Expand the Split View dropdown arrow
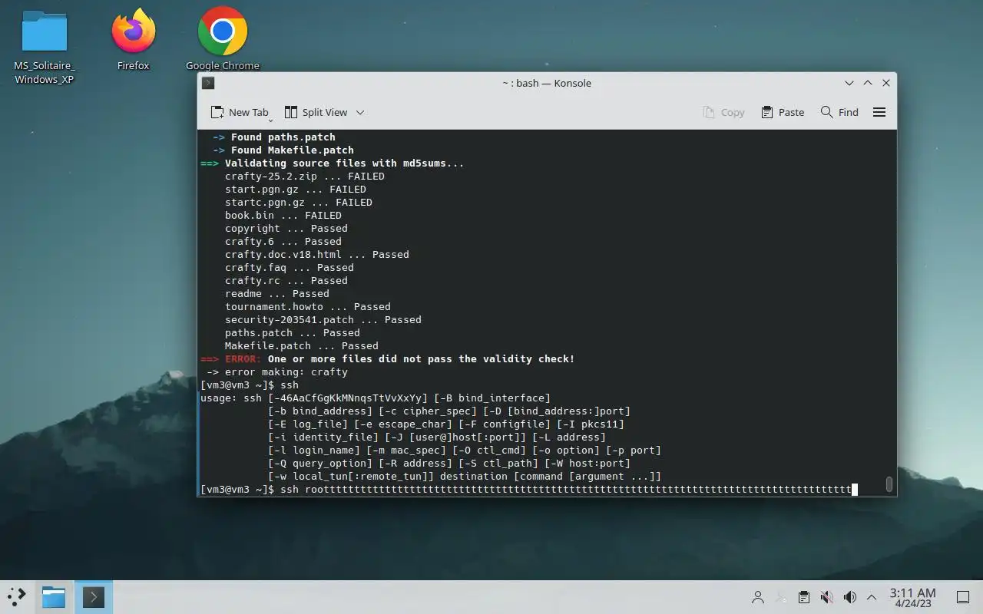The height and width of the screenshot is (614, 983). click(360, 112)
